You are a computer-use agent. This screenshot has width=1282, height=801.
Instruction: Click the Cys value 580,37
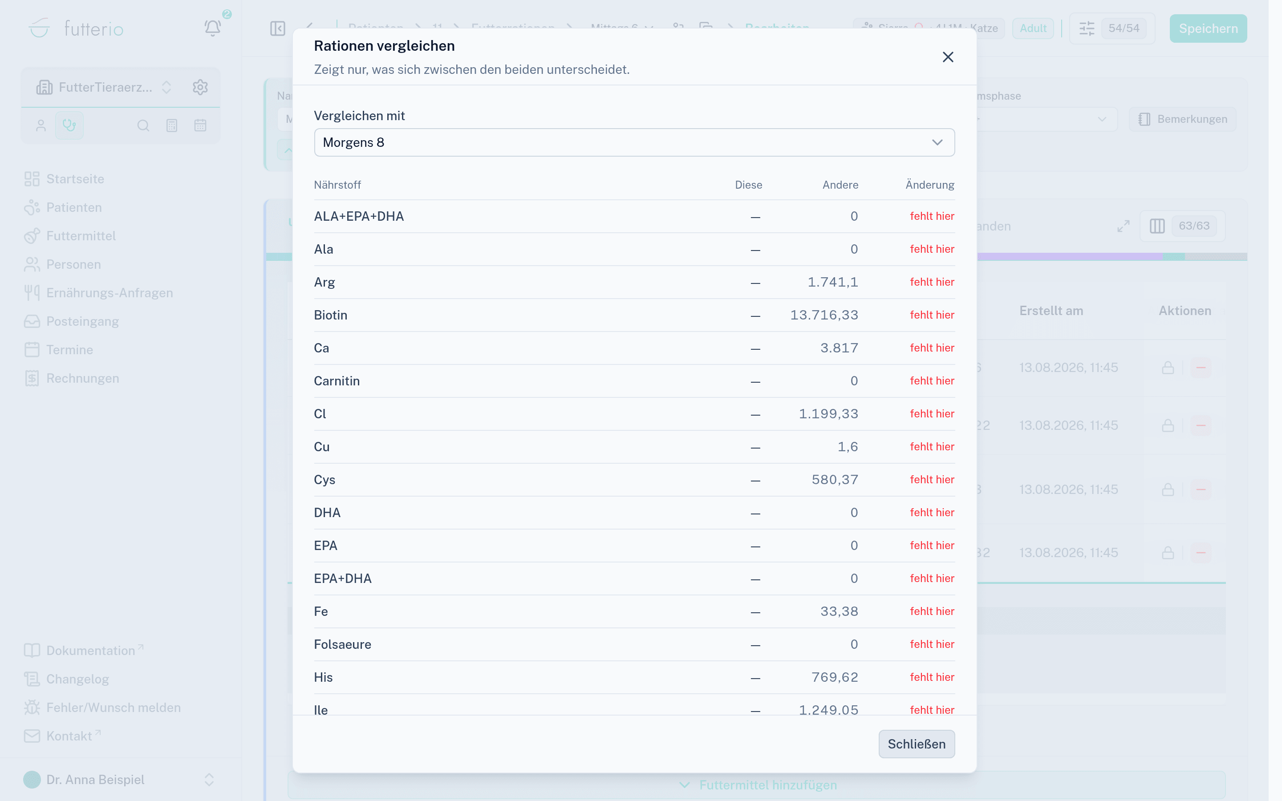[x=835, y=480]
